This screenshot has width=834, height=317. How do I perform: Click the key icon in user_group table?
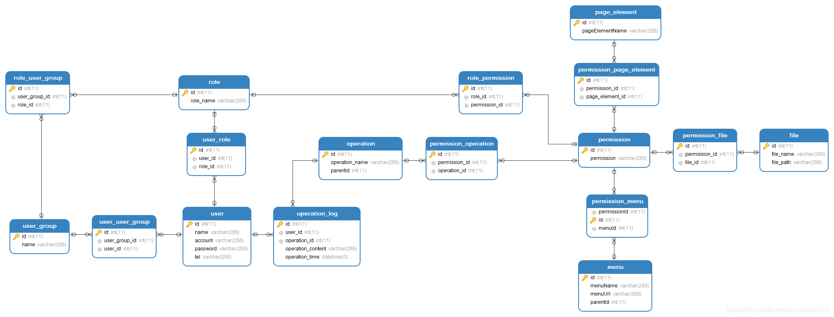(x=16, y=236)
